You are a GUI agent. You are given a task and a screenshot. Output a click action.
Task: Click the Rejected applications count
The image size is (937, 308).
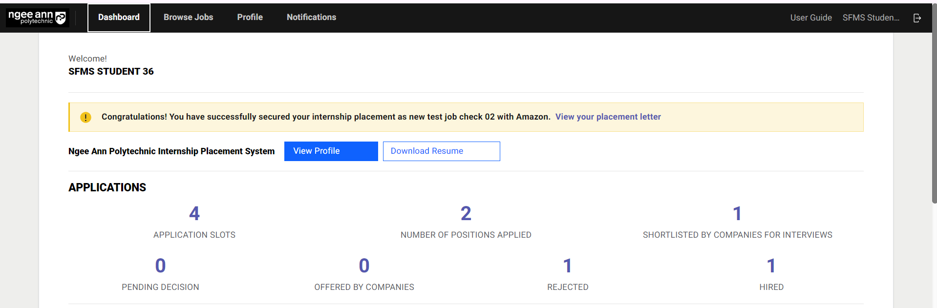pyautogui.click(x=567, y=266)
